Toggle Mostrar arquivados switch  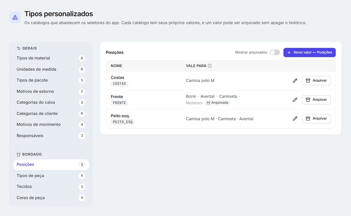pos(275,52)
